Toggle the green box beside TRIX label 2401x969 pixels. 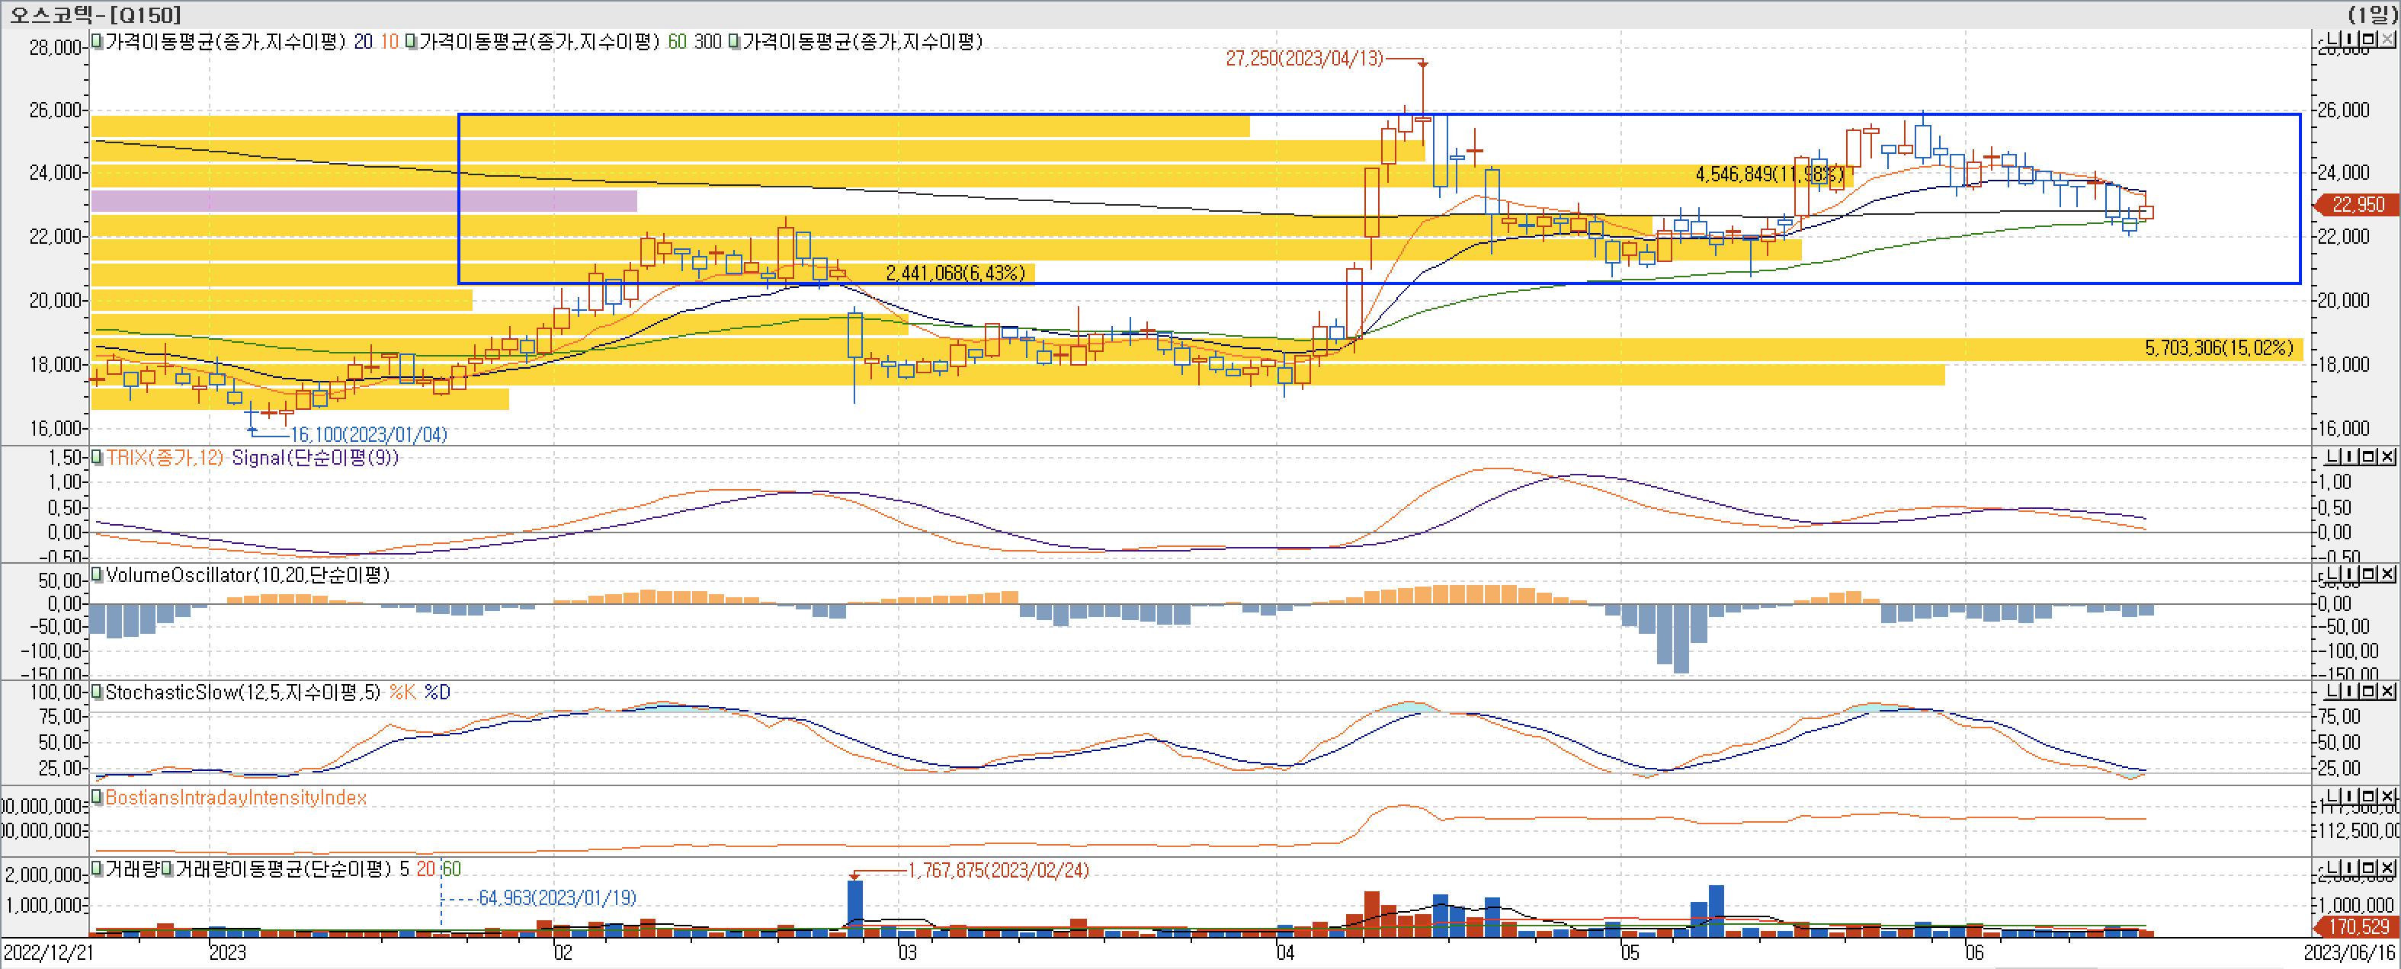point(96,458)
